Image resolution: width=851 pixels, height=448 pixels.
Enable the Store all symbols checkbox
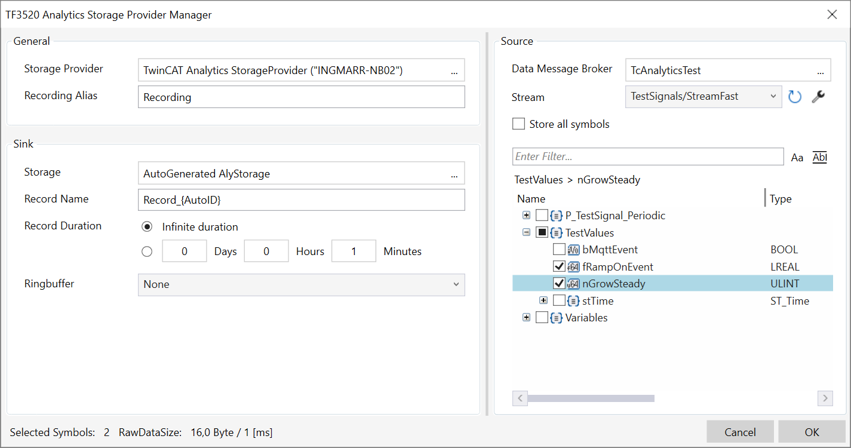click(x=518, y=124)
